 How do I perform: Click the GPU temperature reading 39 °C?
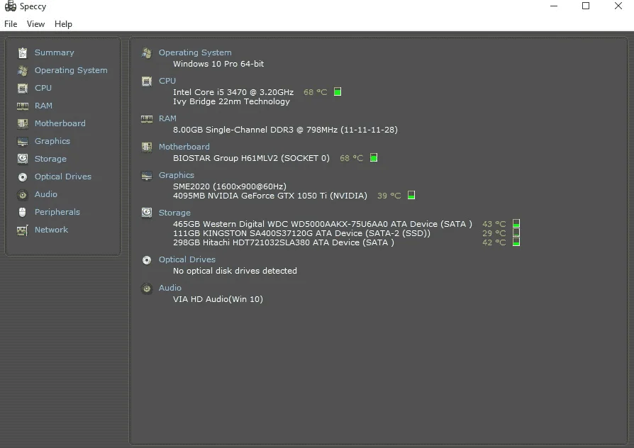click(389, 196)
